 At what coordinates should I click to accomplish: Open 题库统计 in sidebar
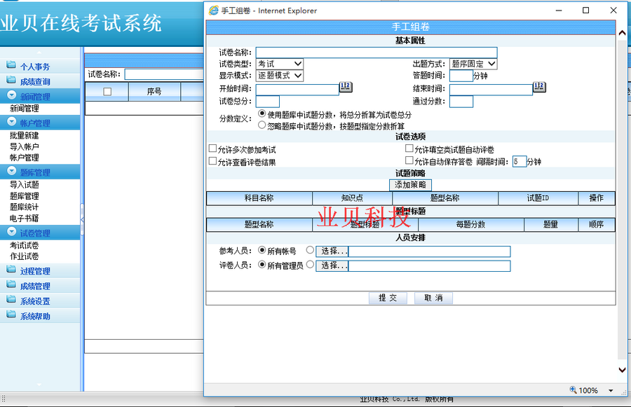tap(25, 207)
